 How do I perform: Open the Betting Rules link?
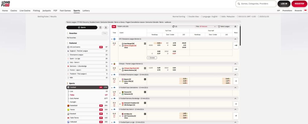click(43, 17)
